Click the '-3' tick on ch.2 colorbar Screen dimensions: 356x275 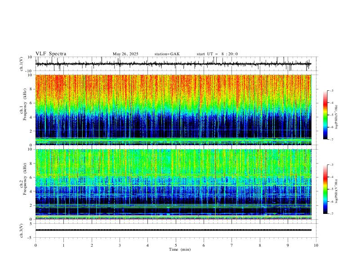click(x=331, y=165)
